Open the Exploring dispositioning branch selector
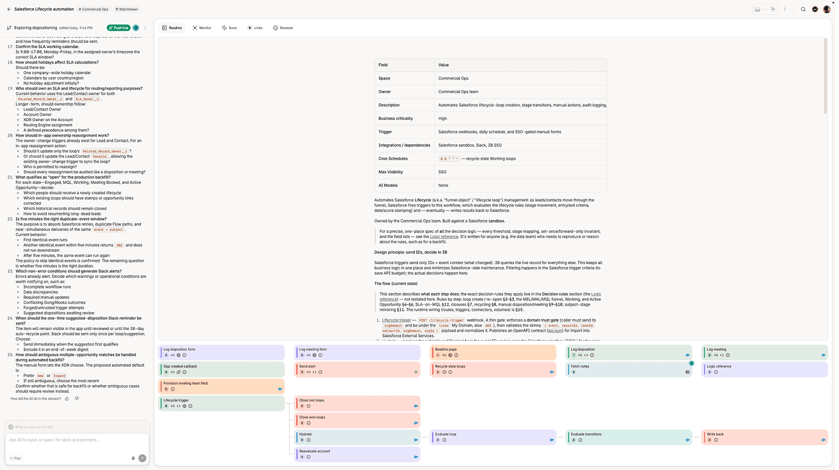Viewport: 839px width, 470px height. tap(32, 28)
